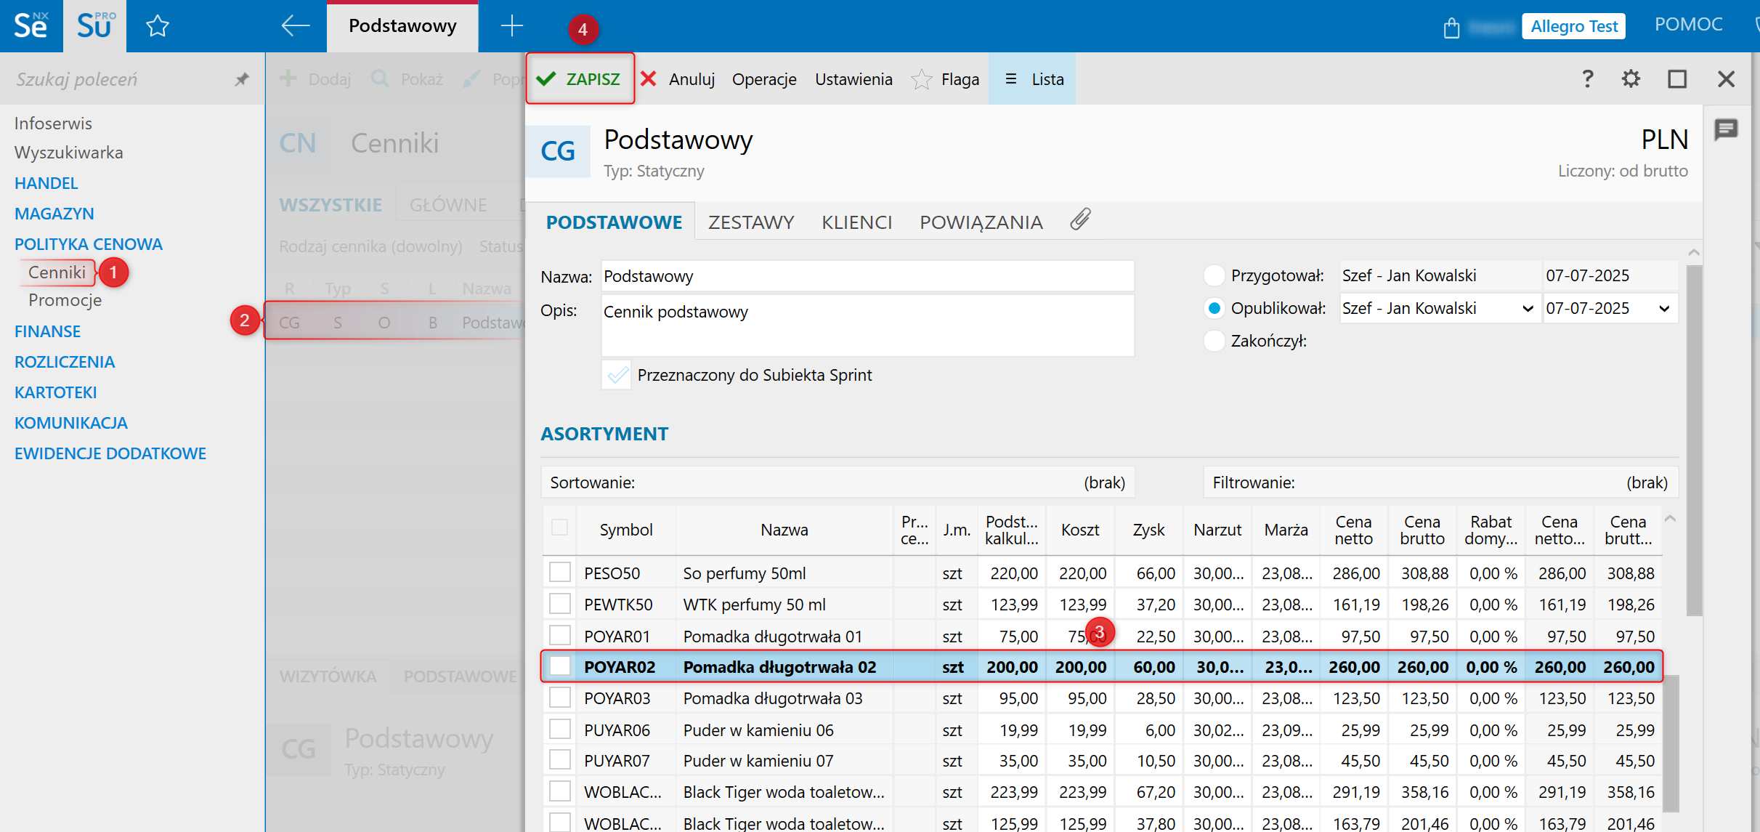Viewport: 1760px width, 832px height.
Task: Expand the Lista view menu
Action: pyautogui.click(x=1033, y=79)
